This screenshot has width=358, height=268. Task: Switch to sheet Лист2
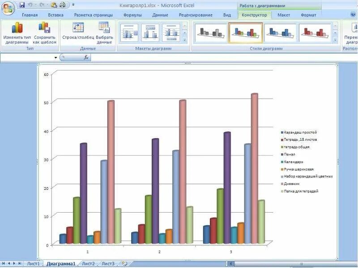[88, 264]
